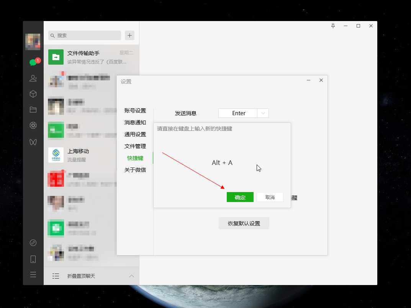Open the phone icon in sidebar

[x=33, y=259]
